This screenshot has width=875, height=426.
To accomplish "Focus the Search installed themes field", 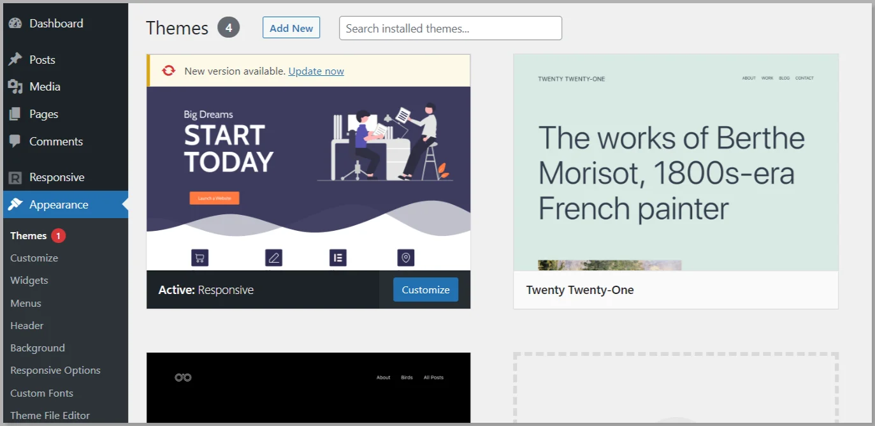I will click(x=451, y=28).
